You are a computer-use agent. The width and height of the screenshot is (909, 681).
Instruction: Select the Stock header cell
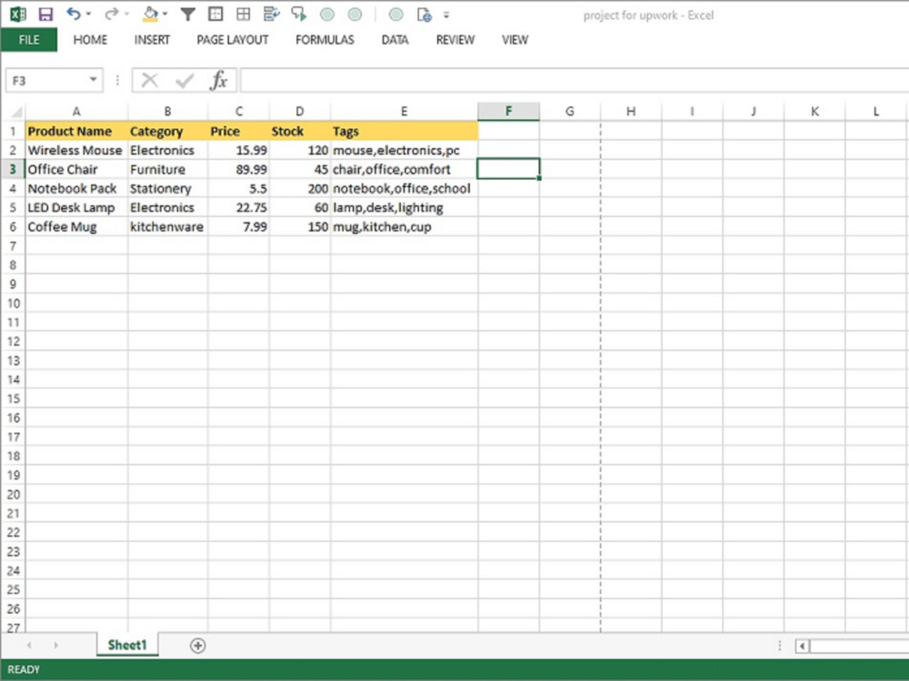[x=300, y=132]
